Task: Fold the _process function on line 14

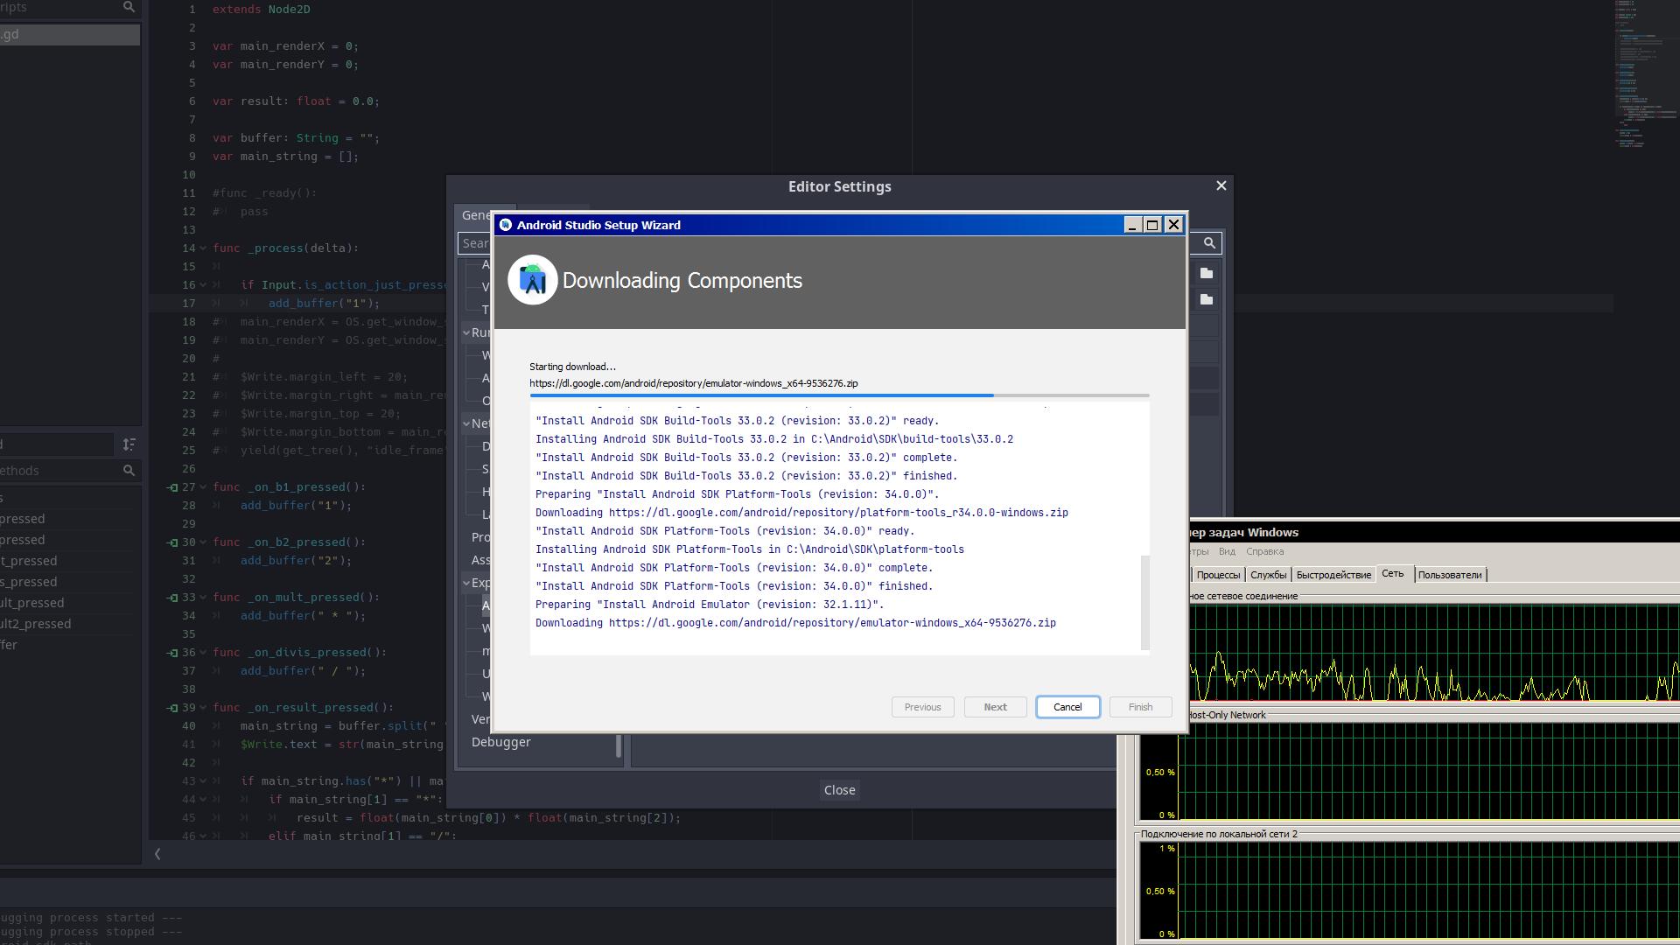Action: [x=203, y=248]
